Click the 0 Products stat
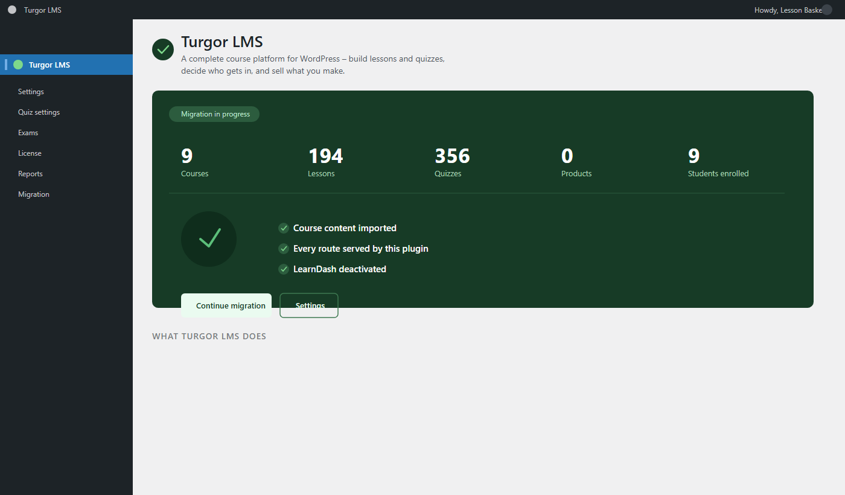The width and height of the screenshot is (845, 495). tap(576, 162)
